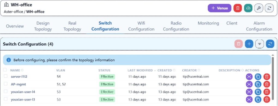Switch to the Design Topology tab
The height and width of the screenshot is (106, 278).
pyautogui.click(x=43, y=26)
